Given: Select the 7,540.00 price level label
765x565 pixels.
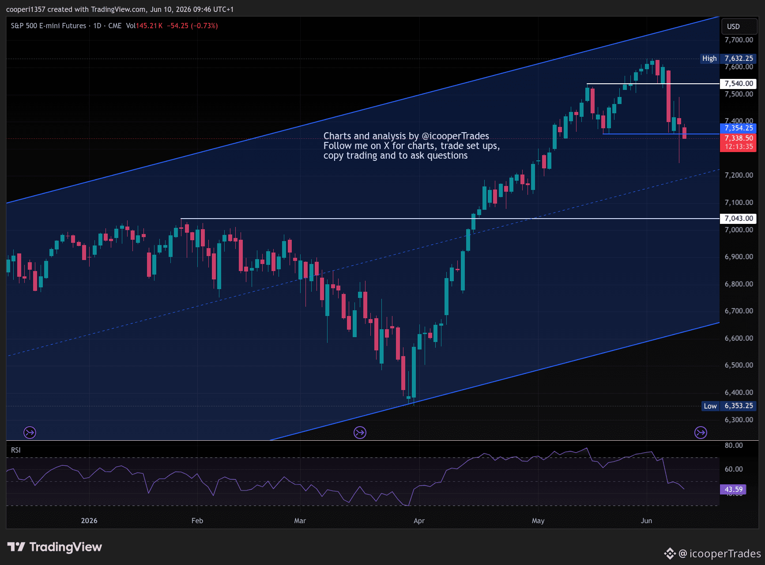Looking at the screenshot, I should (x=739, y=84).
